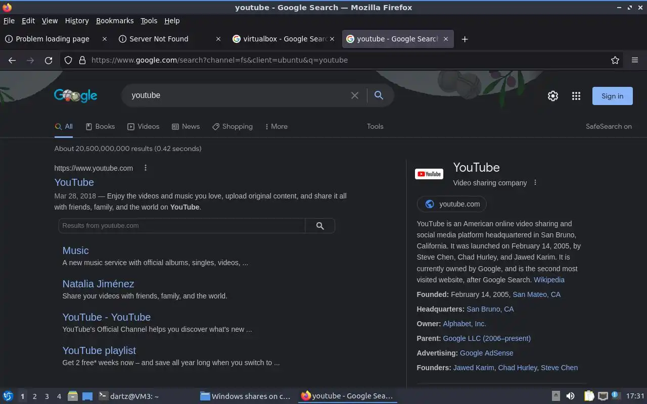Open the Bookmarks menu
Image resolution: width=647 pixels, height=404 pixels.
115,21
